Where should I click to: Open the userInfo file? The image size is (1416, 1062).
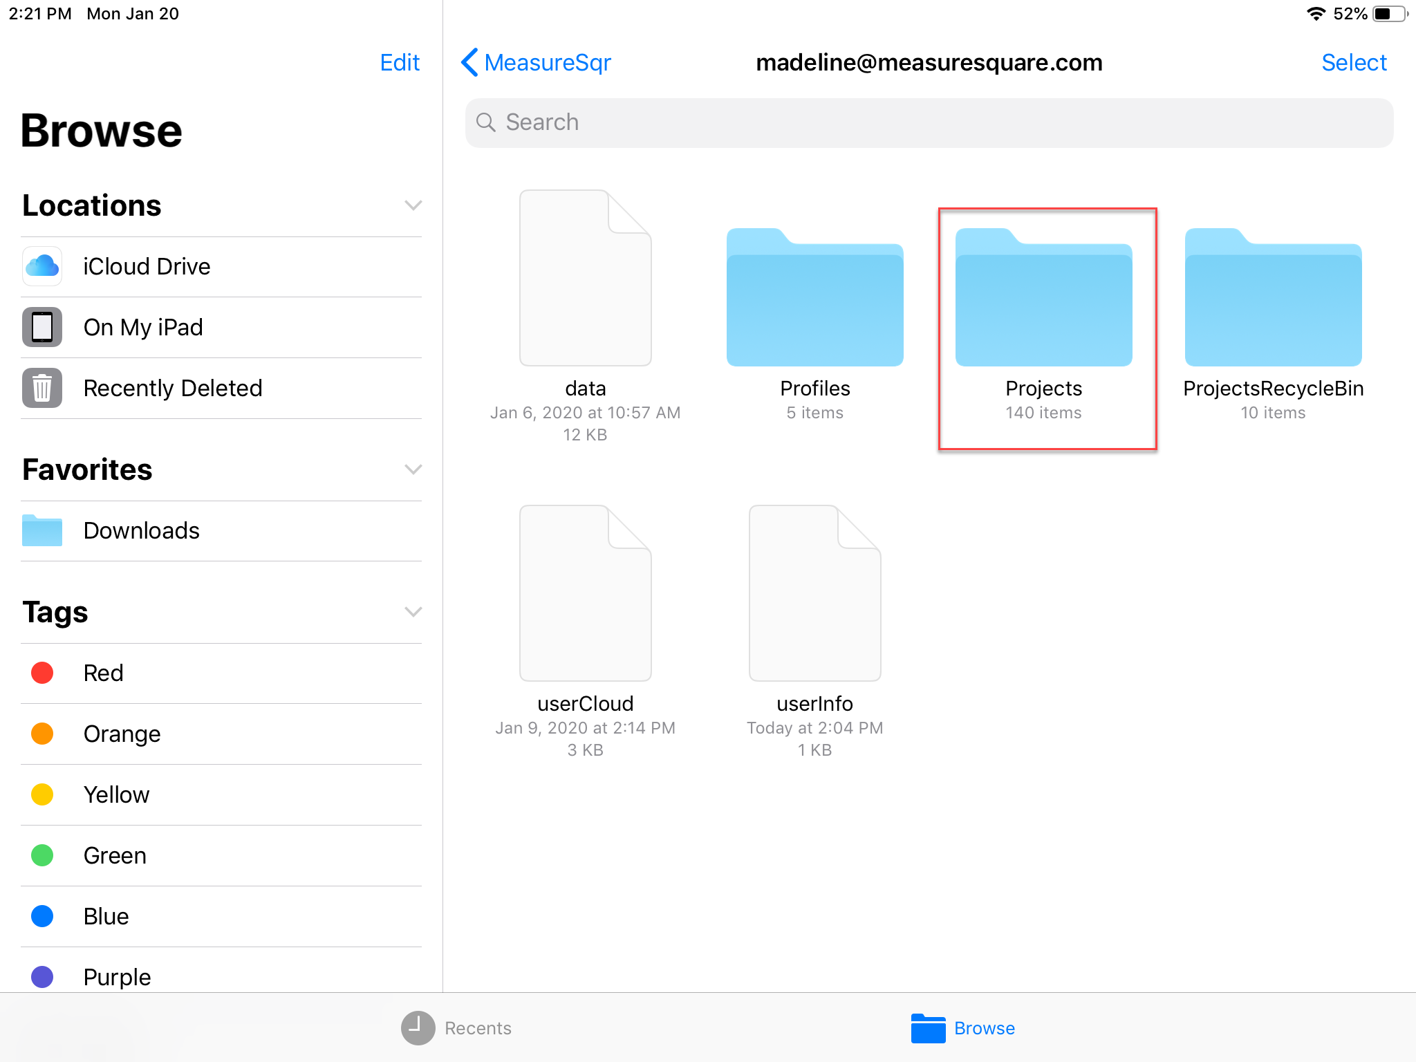(814, 595)
